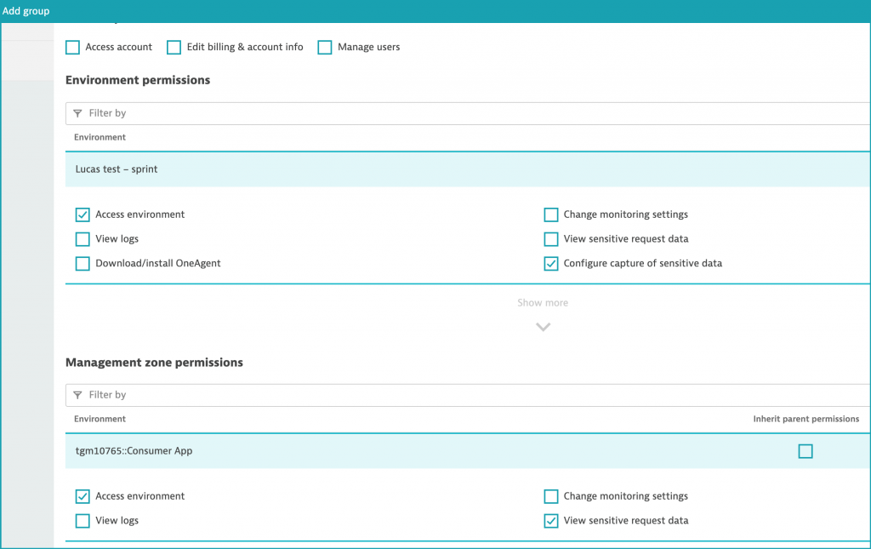Click the Environment column header in Management zone permissions
This screenshot has width=871, height=549.
pyautogui.click(x=100, y=419)
